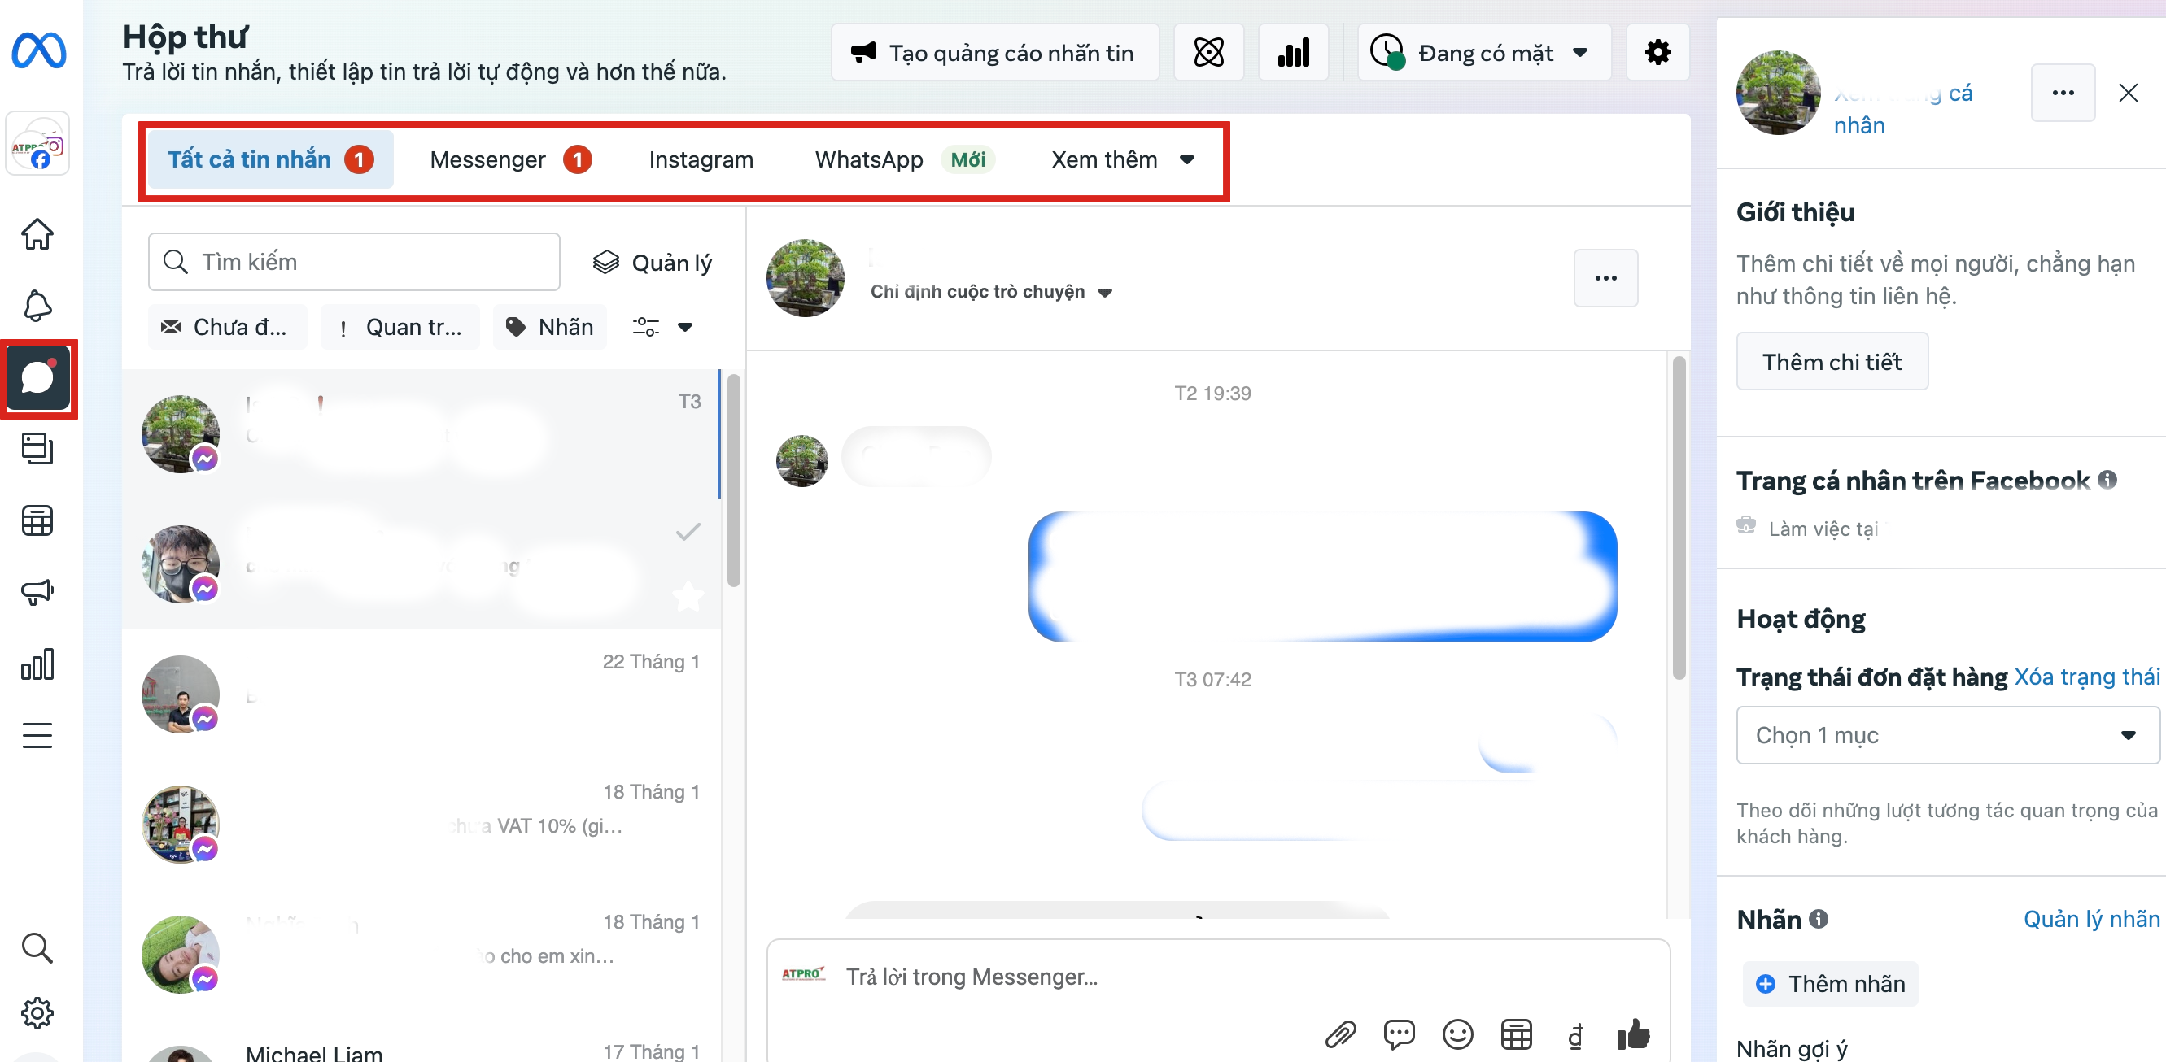
Task: Click Tạo quảng cáo nhắn tin button
Action: (x=994, y=53)
